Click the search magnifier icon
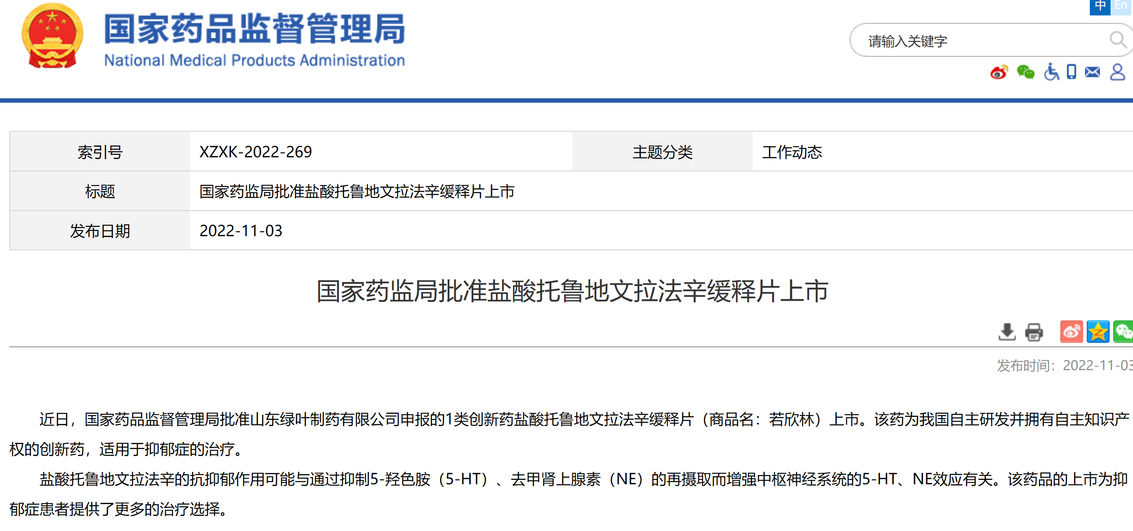The height and width of the screenshot is (531, 1133). pos(1118,40)
